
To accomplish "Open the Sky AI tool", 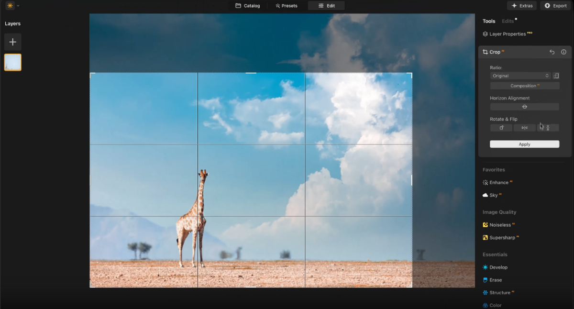I will pyautogui.click(x=494, y=195).
